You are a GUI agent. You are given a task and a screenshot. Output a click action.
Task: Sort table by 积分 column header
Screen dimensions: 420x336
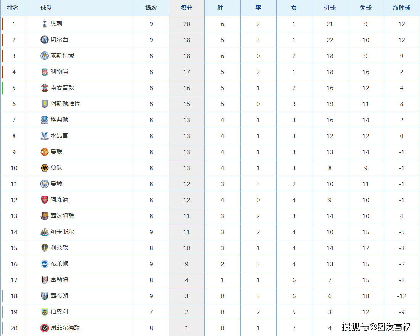click(x=187, y=8)
